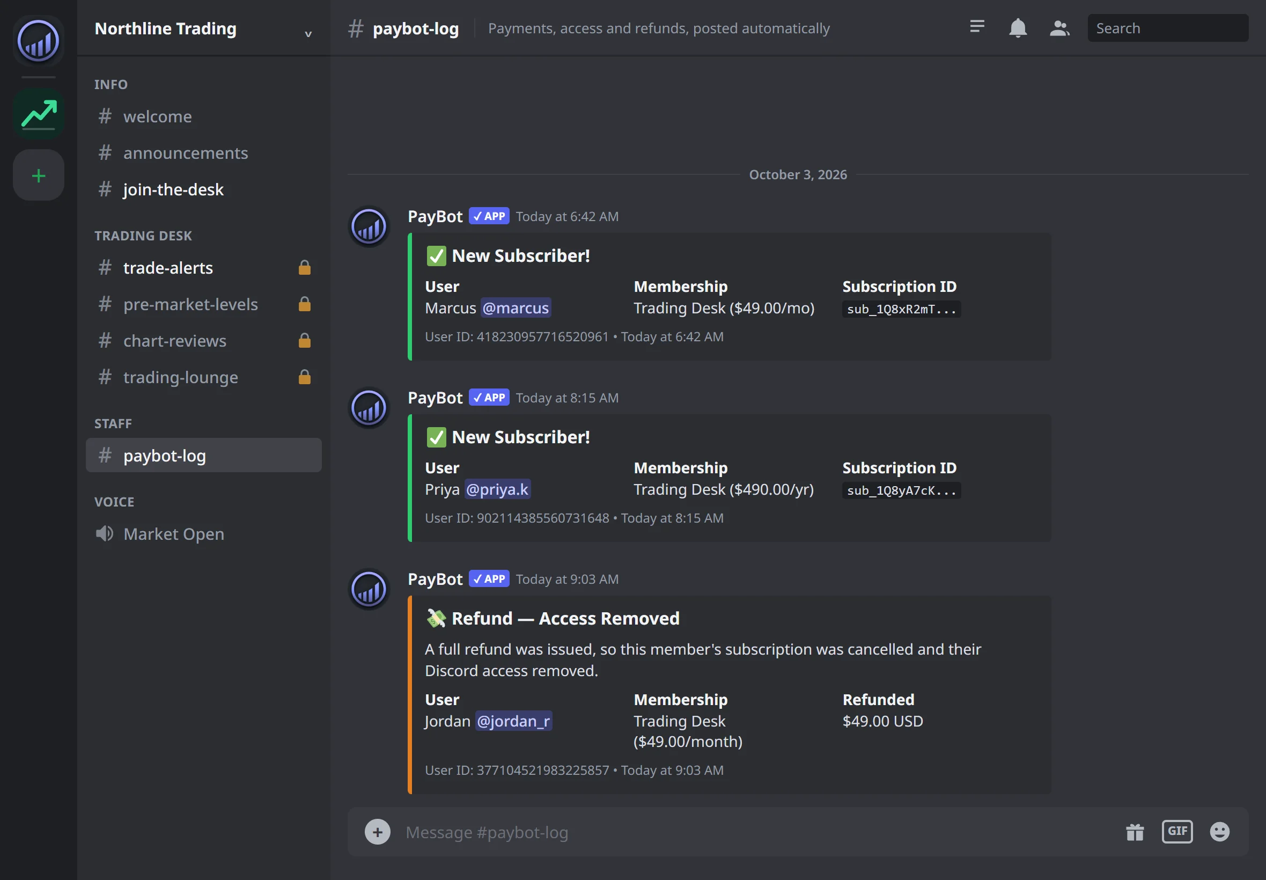Image resolution: width=1266 pixels, height=880 pixels.
Task: Open PayBot name on the 6:42 AM message
Action: [435, 216]
